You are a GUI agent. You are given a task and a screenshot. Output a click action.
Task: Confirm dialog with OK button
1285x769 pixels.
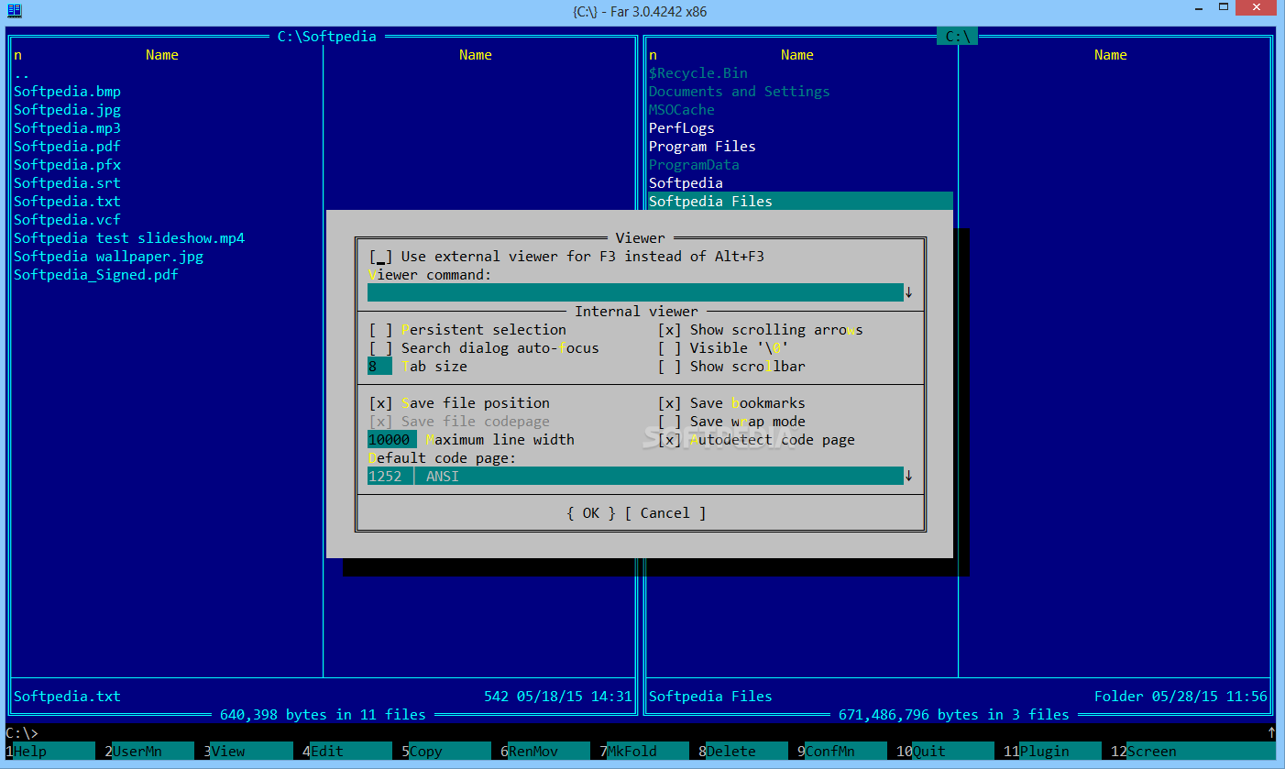591,513
